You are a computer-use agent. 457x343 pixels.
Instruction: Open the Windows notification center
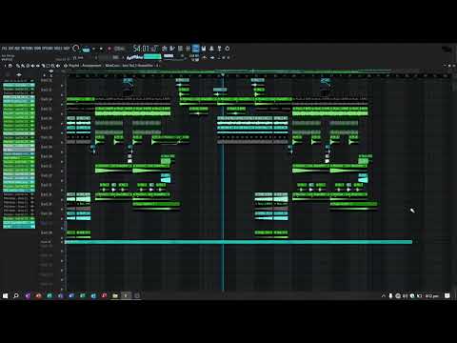(447, 295)
